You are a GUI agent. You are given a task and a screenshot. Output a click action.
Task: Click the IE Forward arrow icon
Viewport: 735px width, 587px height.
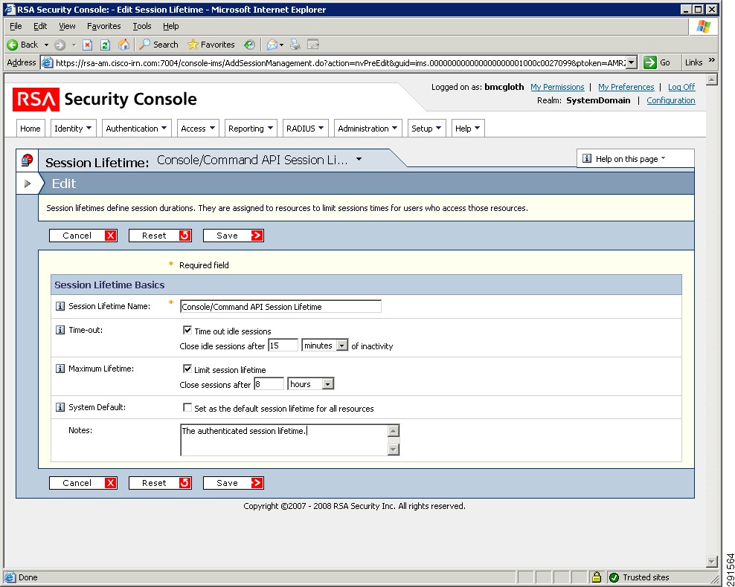pyautogui.click(x=60, y=45)
